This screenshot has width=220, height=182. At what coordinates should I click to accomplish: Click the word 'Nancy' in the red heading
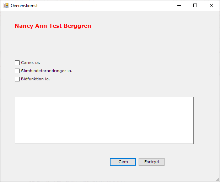tap(24, 26)
